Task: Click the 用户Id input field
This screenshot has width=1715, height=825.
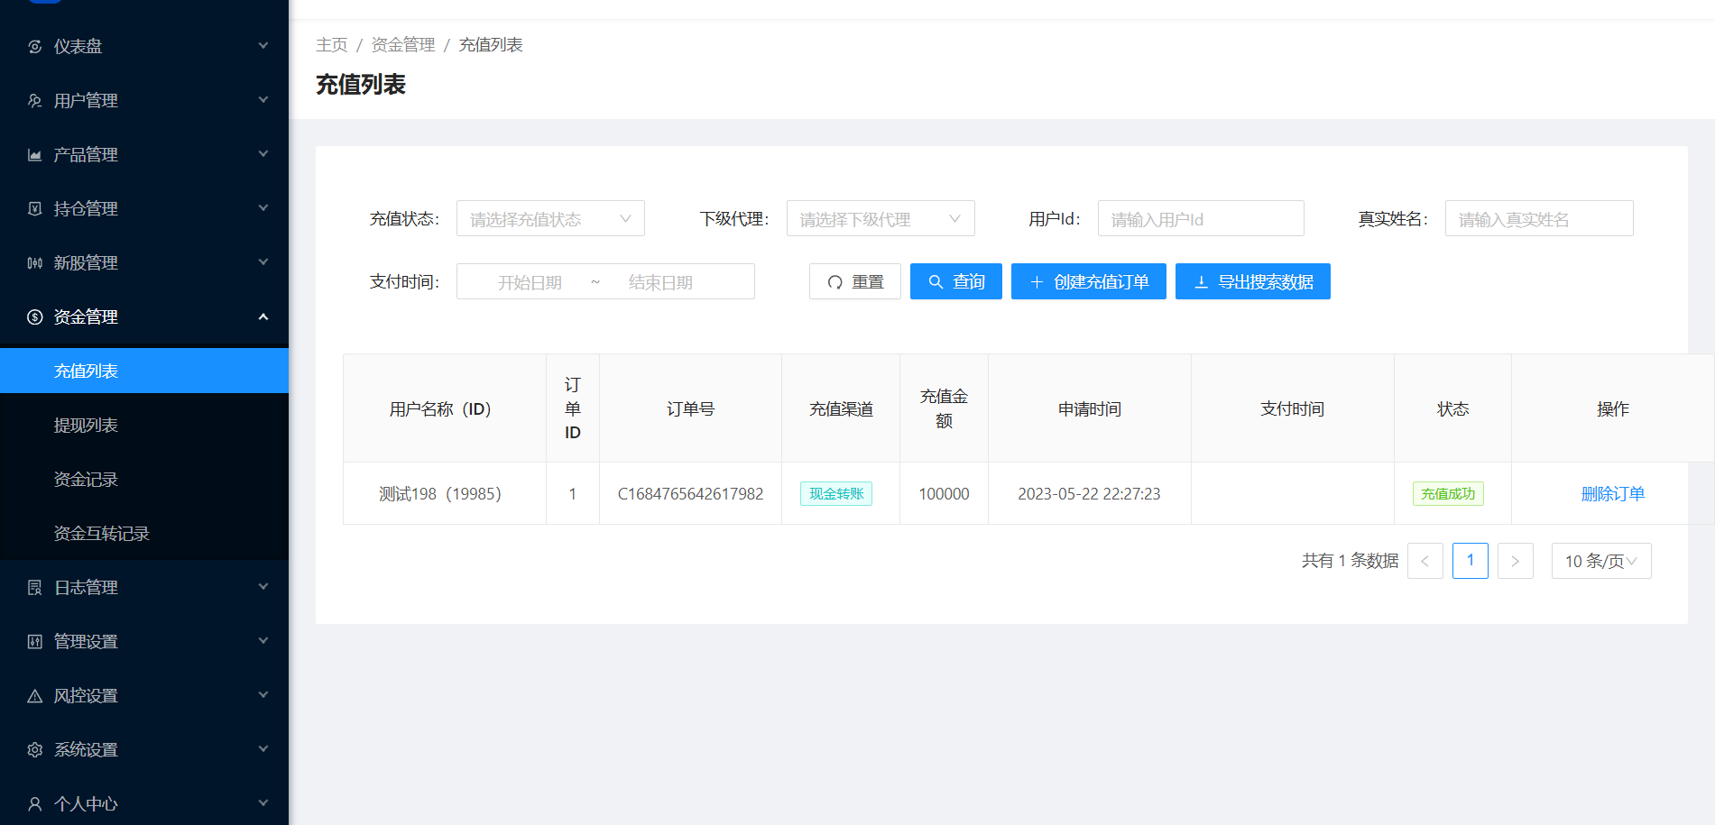Action: pyautogui.click(x=1200, y=219)
